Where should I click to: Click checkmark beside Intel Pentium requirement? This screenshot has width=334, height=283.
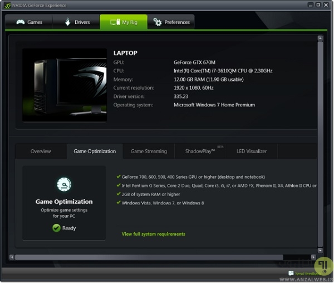coord(119,185)
